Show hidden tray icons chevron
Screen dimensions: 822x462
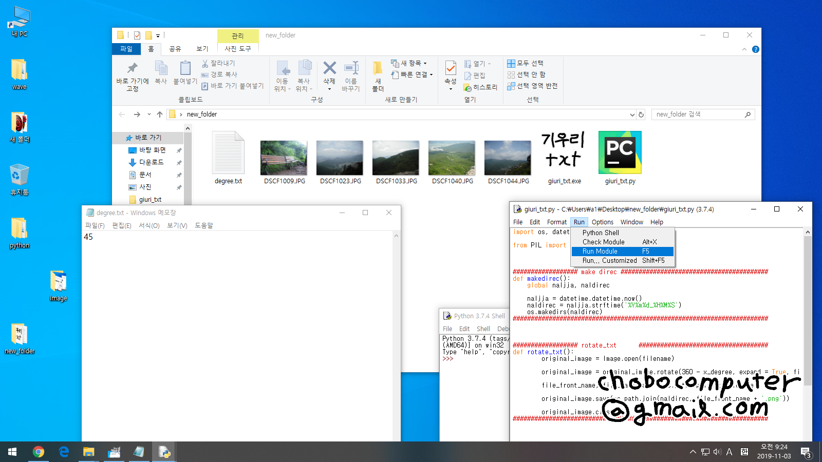[x=693, y=452]
